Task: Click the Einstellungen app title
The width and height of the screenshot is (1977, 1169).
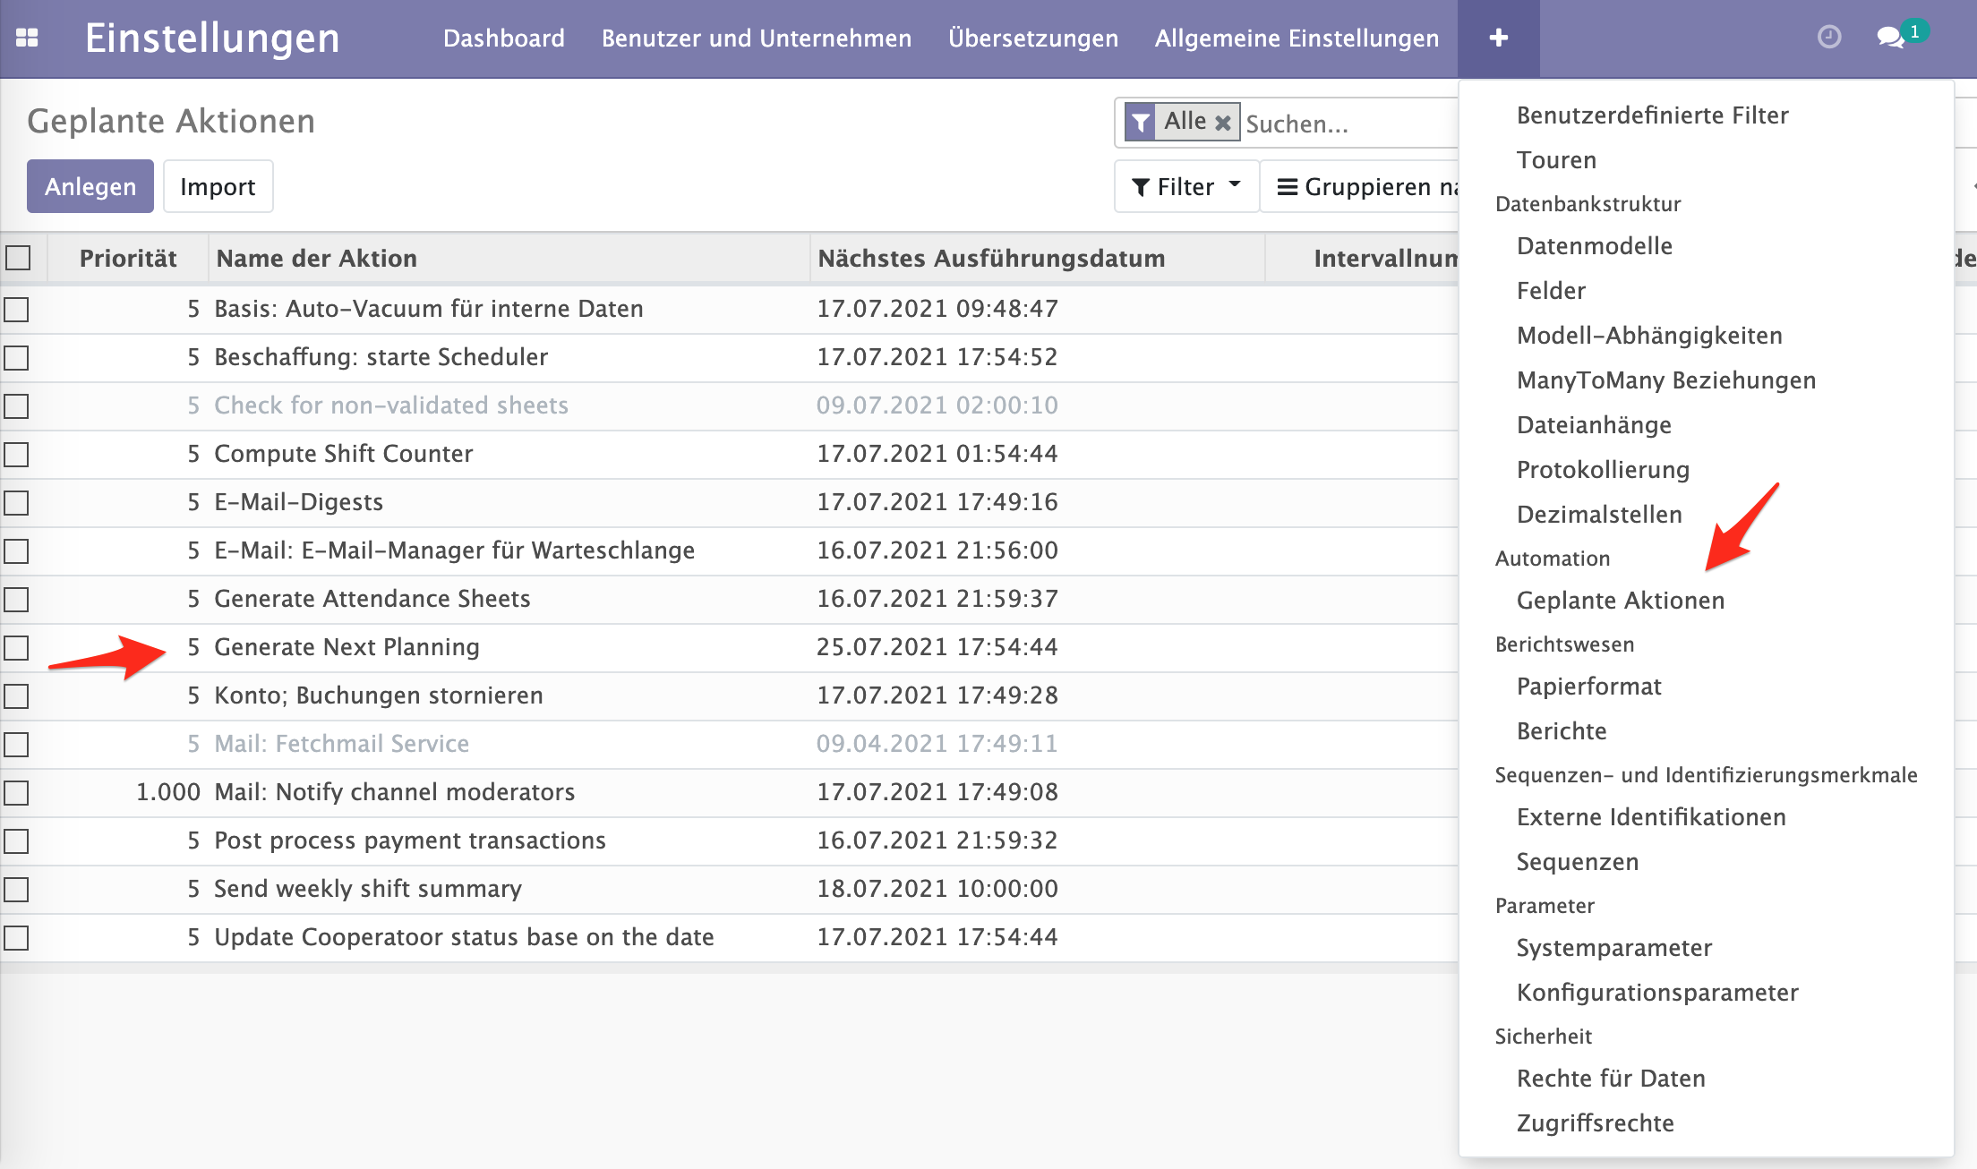Action: coord(212,38)
